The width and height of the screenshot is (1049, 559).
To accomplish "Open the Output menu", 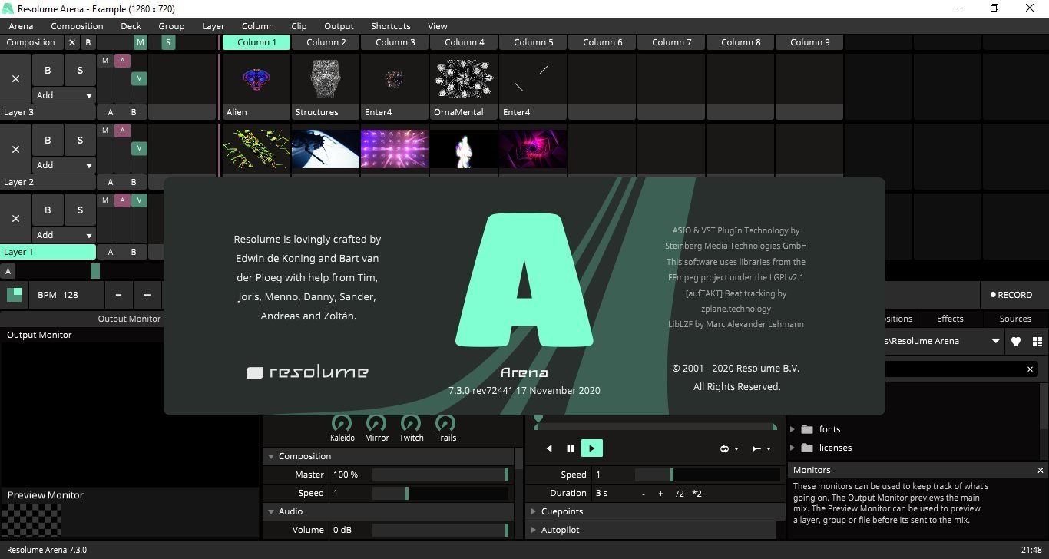I will click(x=339, y=26).
